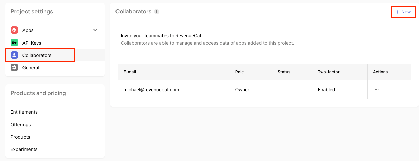Expand the Apps section chevron
419x161 pixels.
click(x=95, y=30)
